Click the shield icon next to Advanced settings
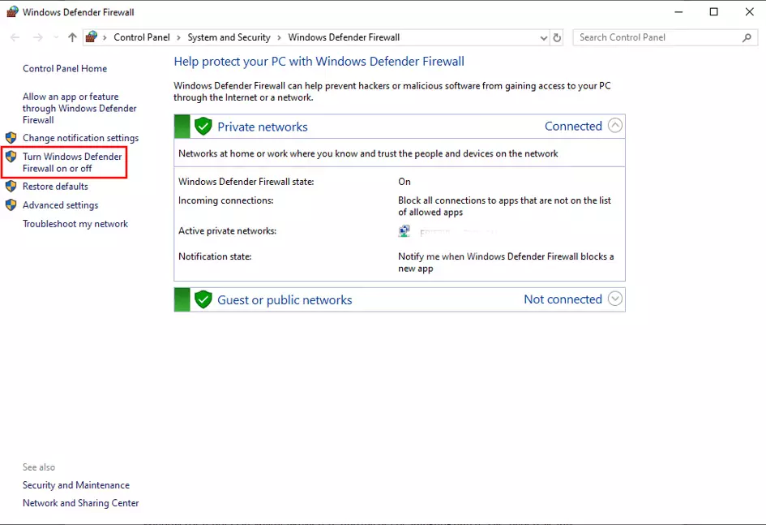 (11, 205)
